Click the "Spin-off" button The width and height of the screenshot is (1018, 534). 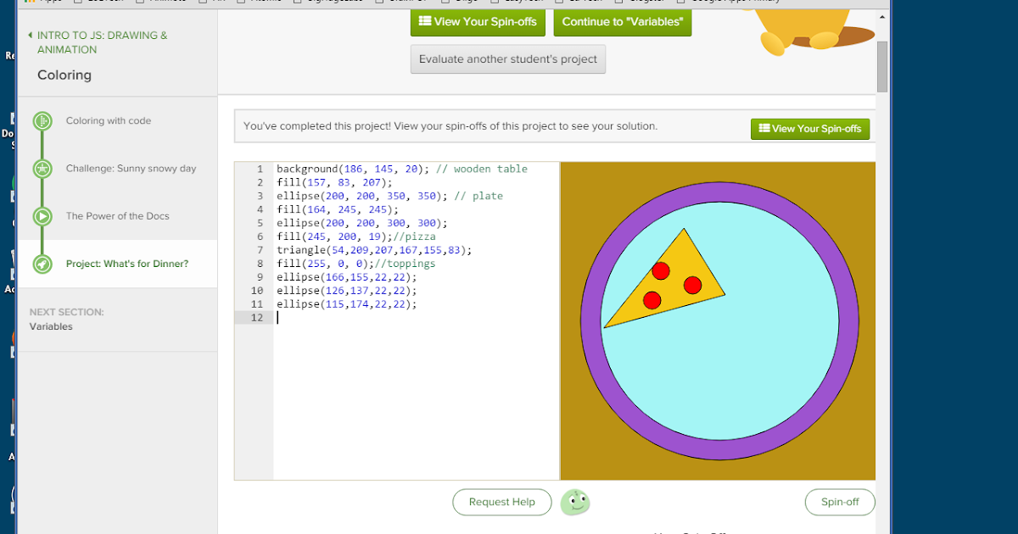[x=839, y=502]
